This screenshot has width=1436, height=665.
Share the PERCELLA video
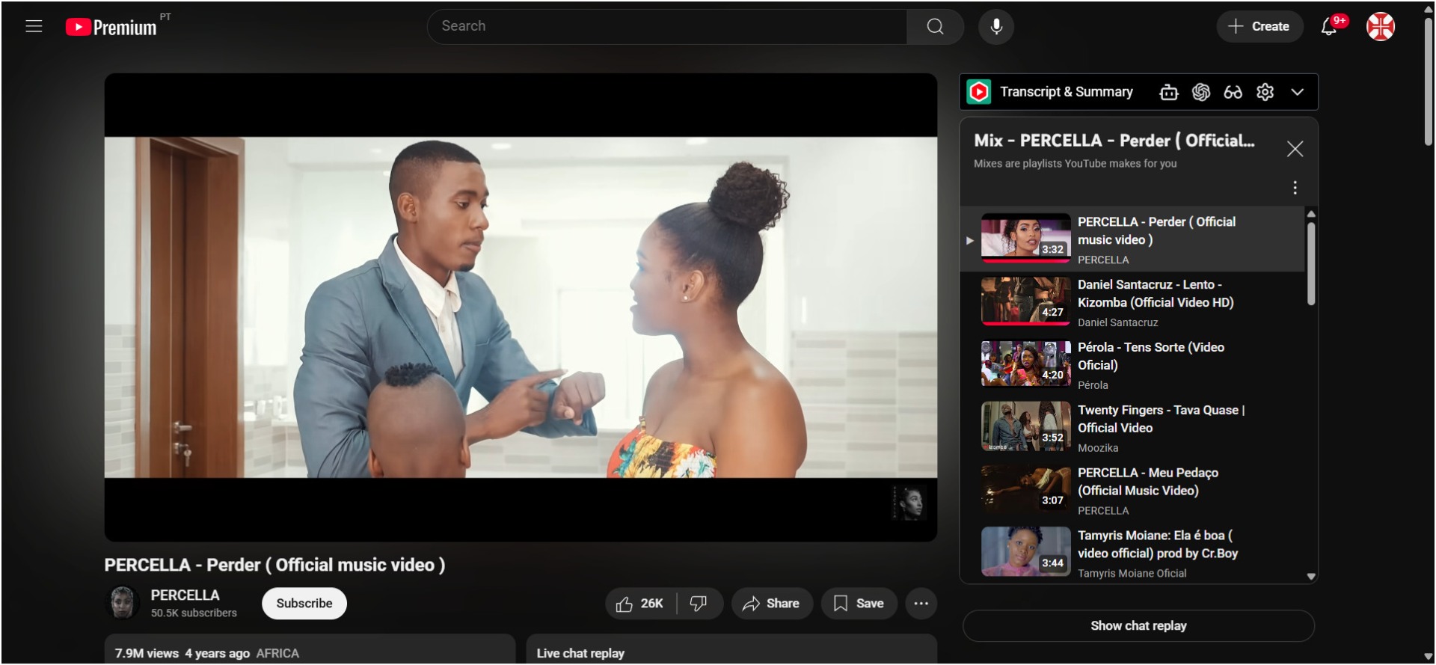click(771, 604)
